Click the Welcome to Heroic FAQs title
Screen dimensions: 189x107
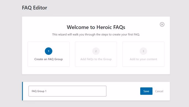pyautogui.click(x=96, y=27)
